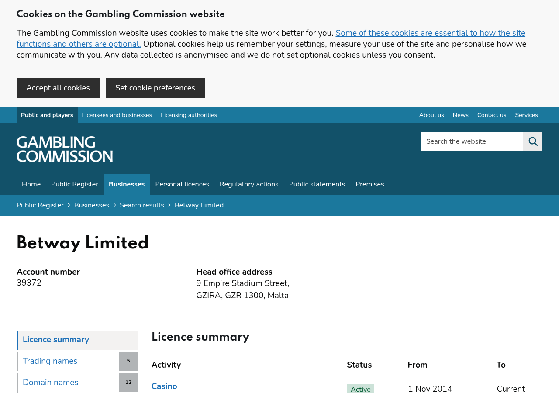559x393 pixels.
Task: Click Businesses breadcrumb link
Action: [92, 205]
